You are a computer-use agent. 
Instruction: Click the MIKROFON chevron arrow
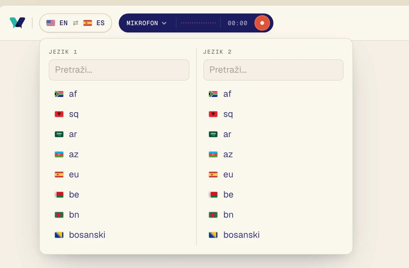[164, 23]
